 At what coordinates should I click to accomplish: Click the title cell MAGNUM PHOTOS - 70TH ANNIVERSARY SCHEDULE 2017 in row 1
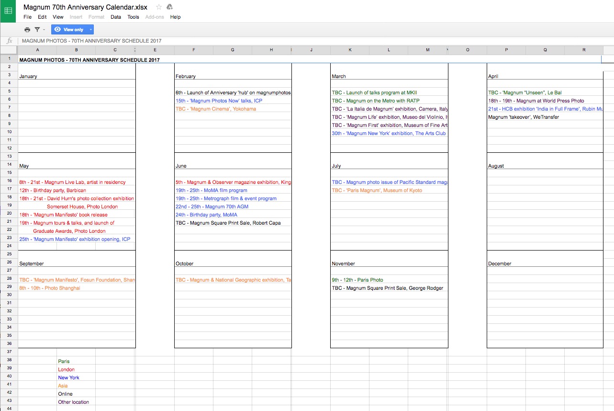[x=89, y=60]
